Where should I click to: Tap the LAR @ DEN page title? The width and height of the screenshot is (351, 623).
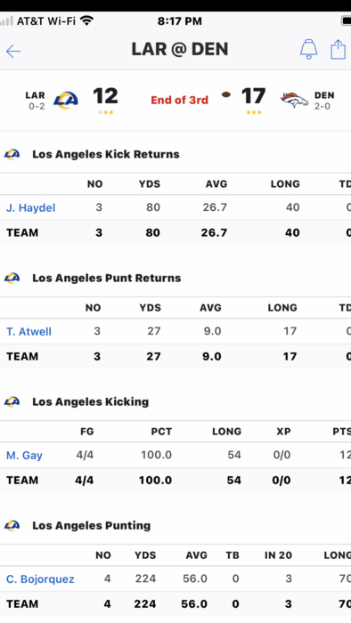[x=180, y=49]
